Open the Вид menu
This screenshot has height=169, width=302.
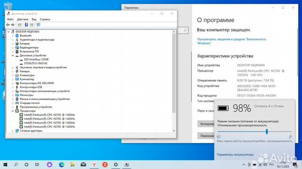[x=34, y=19]
